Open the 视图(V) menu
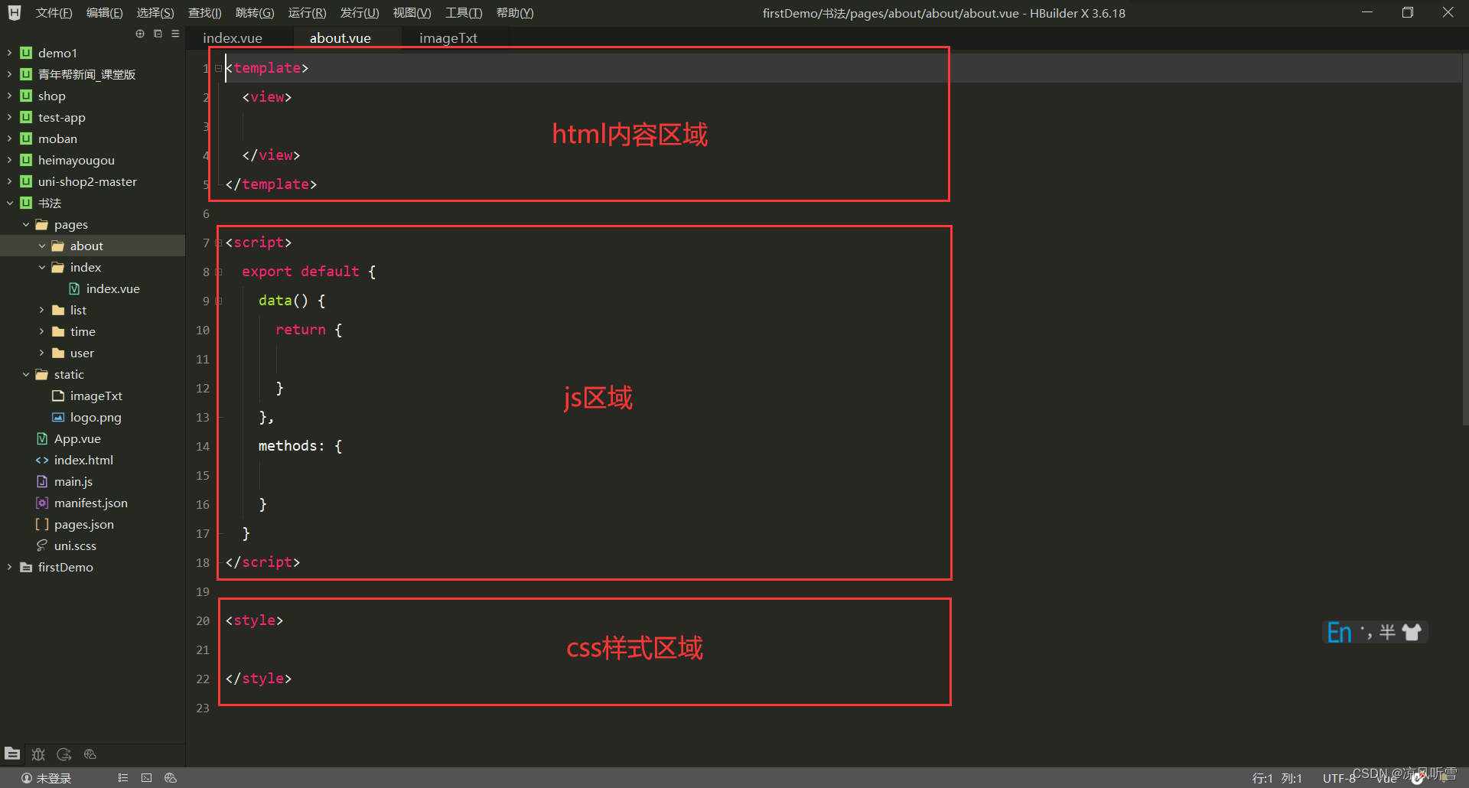 click(x=412, y=13)
